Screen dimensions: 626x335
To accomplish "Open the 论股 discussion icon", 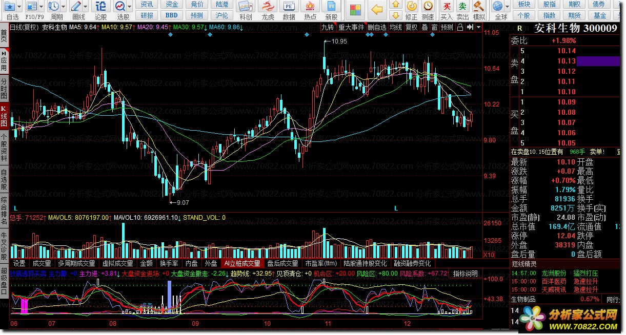I will click(x=101, y=6).
